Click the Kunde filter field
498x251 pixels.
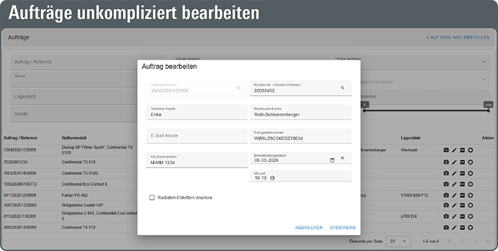73,114
